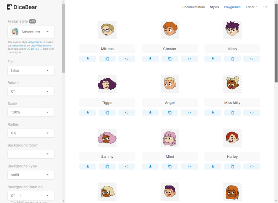Image resolution: width=278 pixels, height=203 pixels.
Task: Download the Mimi avatar
Action: tap(150, 167)
